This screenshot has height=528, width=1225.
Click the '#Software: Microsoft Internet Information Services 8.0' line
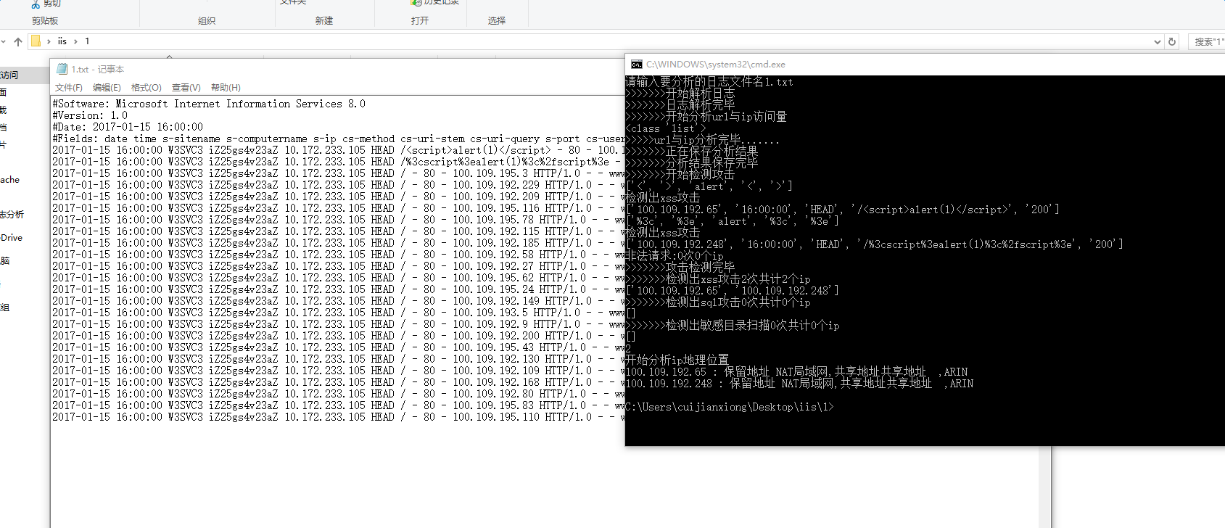209,104
